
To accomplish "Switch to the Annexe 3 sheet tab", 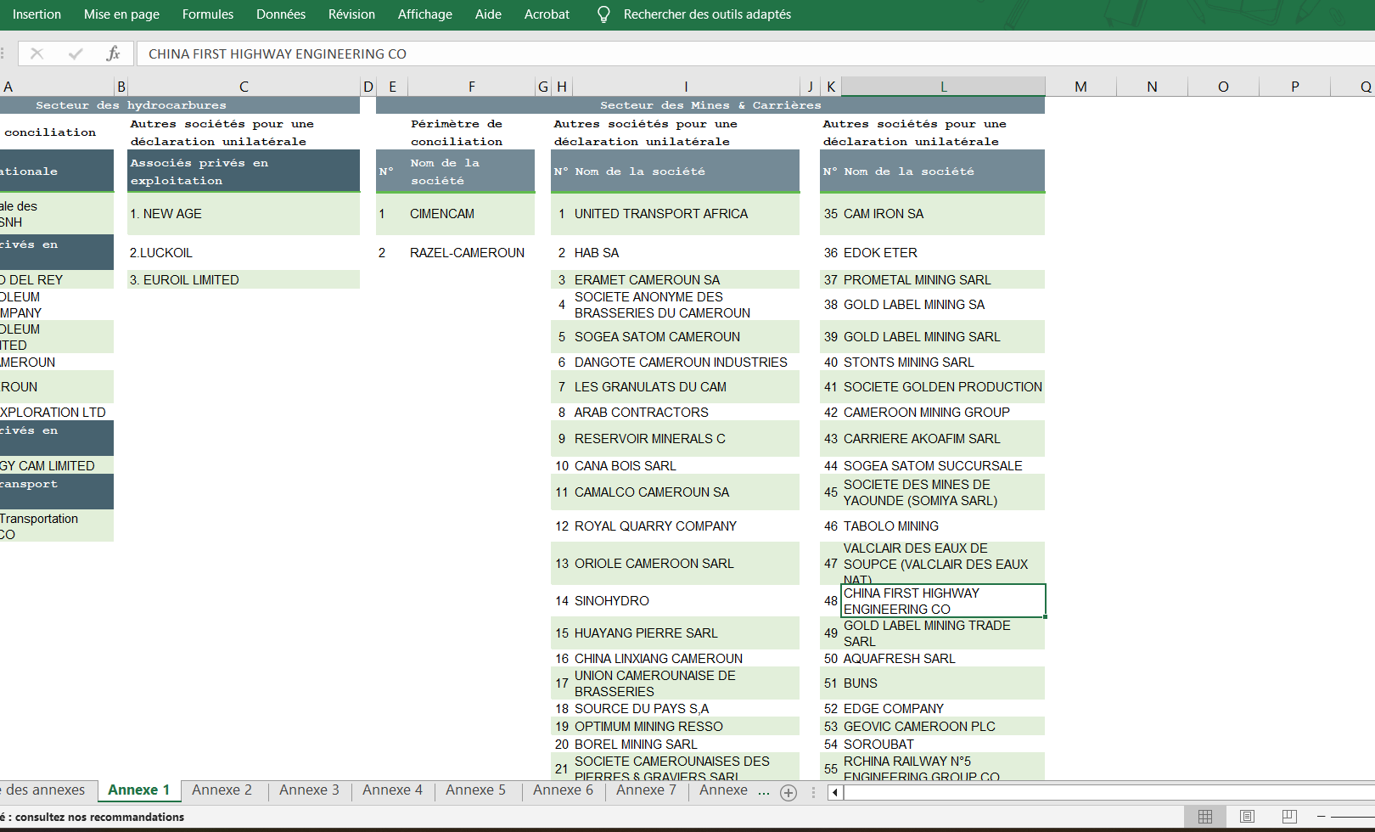I will coord(309,790).
